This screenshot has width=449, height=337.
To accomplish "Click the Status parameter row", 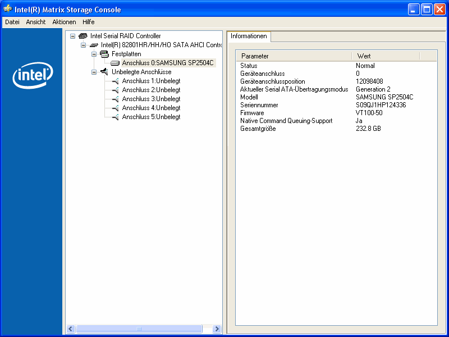I will point(336,66).
